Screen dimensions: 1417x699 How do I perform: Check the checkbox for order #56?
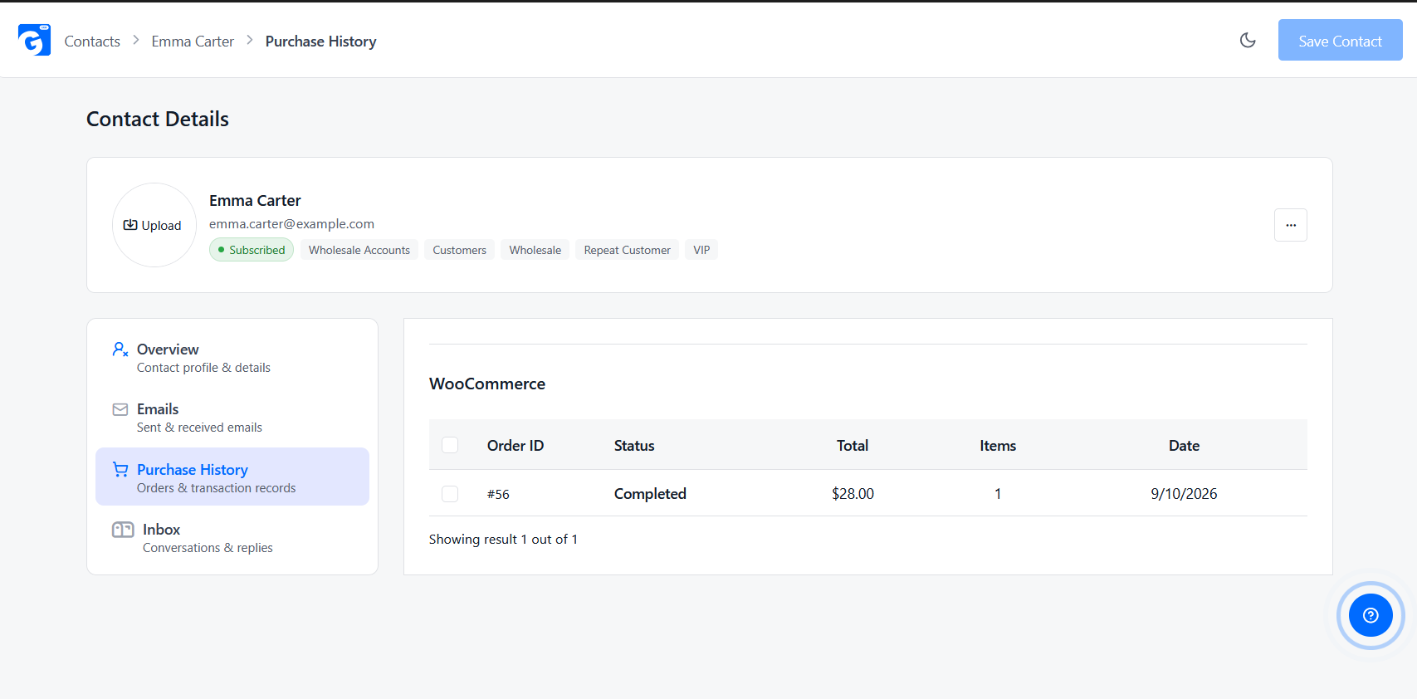click(450, 494)
